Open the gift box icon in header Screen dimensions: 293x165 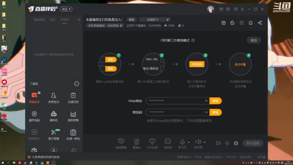point(223,23)
